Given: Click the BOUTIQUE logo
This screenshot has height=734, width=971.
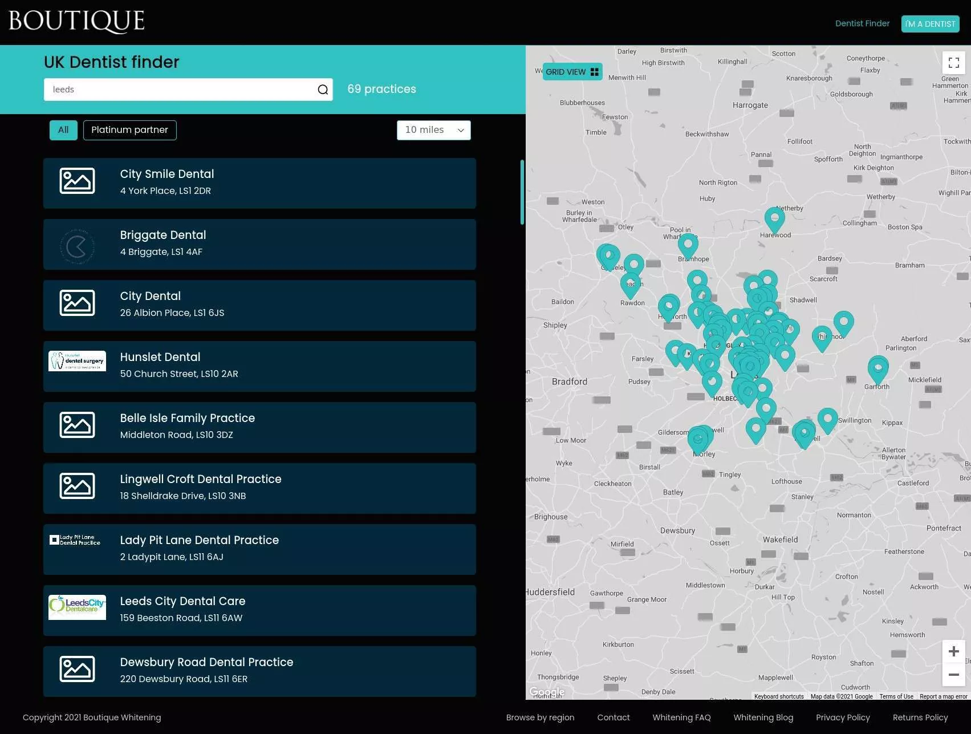Looking at the screenshot, I should click(76, 22).
